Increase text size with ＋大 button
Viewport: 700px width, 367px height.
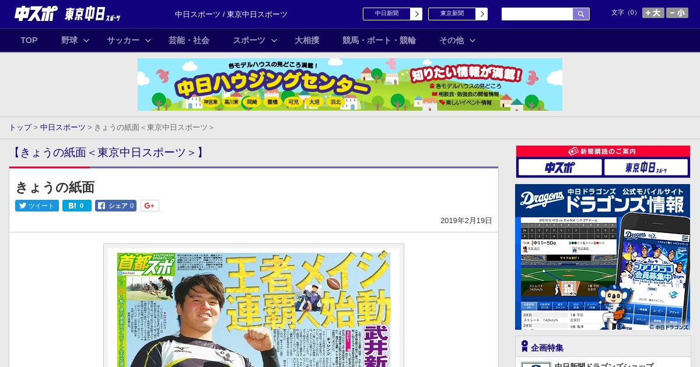(x=653, y=13)
